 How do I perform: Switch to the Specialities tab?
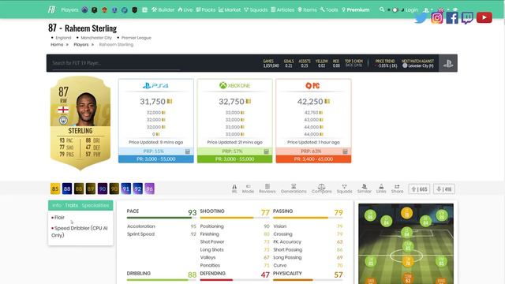95,205
